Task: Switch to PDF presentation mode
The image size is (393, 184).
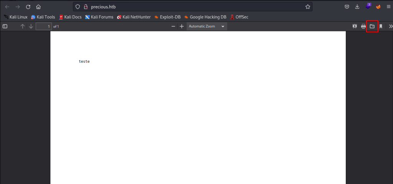Action: click(355, 26)
